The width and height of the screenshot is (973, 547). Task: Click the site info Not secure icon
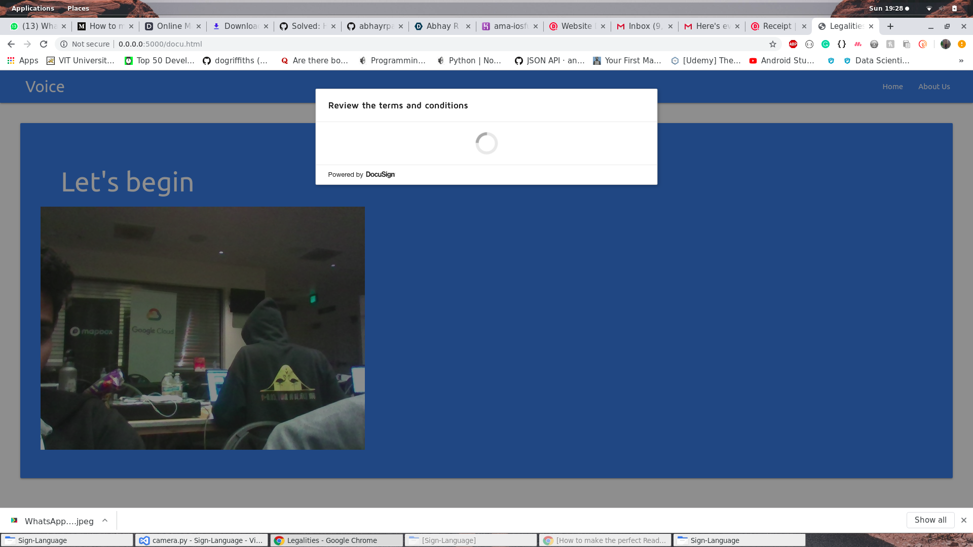pyautogui.click(x=64, y=44)
